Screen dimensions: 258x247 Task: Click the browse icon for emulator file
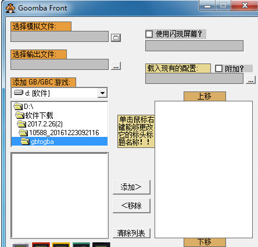[x=116, y=37]
